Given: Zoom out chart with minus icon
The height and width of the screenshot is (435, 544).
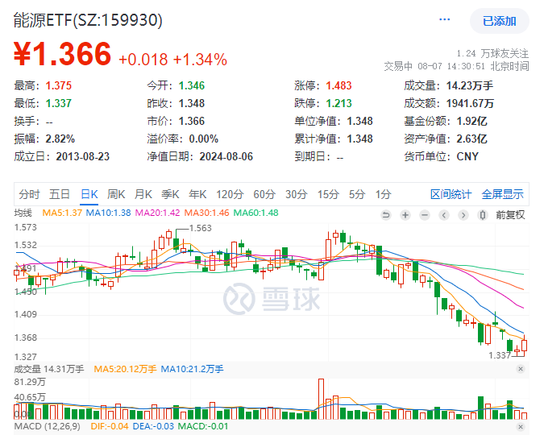Looking at the screenshot, I should (x=424, y=215).
